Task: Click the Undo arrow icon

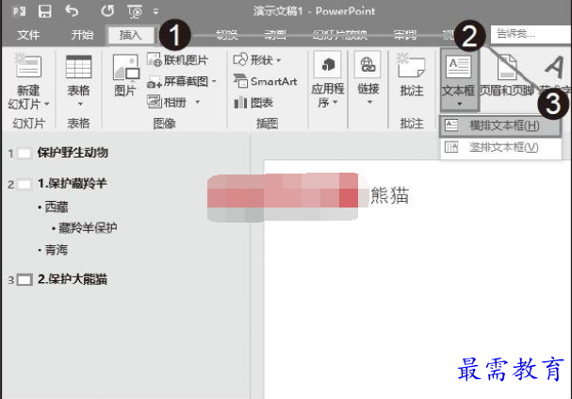Action: point(72,11)
